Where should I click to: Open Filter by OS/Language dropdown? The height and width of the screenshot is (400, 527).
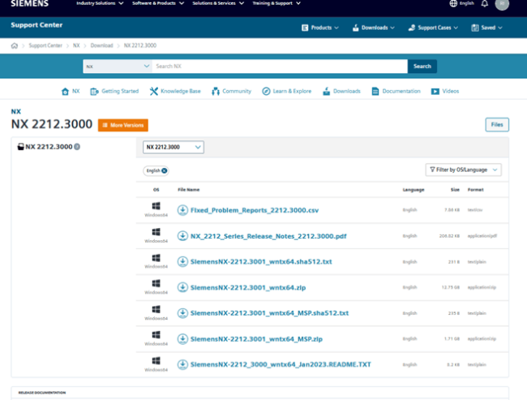click(x=464, y=170)
